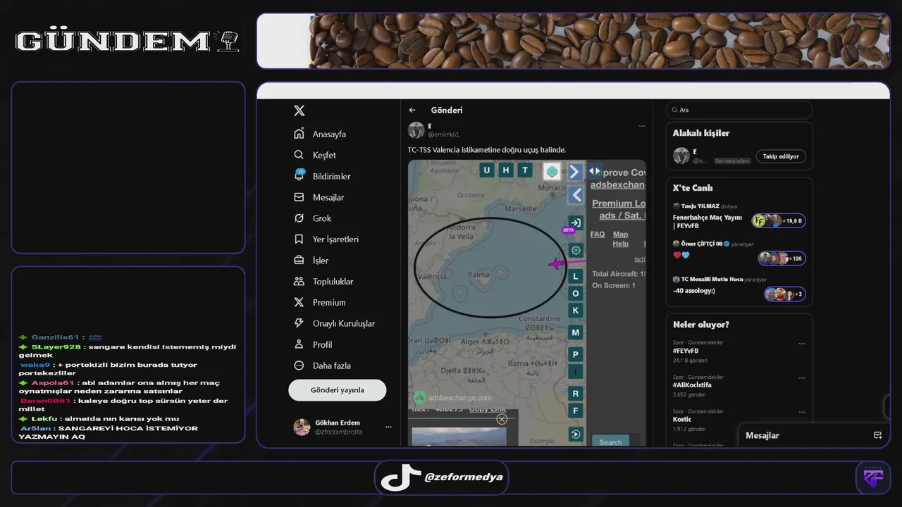The height and width of the screenshot is (507, 902).
Task: Click new message icon in Mesajlar drawer
Action: (877, 435)
